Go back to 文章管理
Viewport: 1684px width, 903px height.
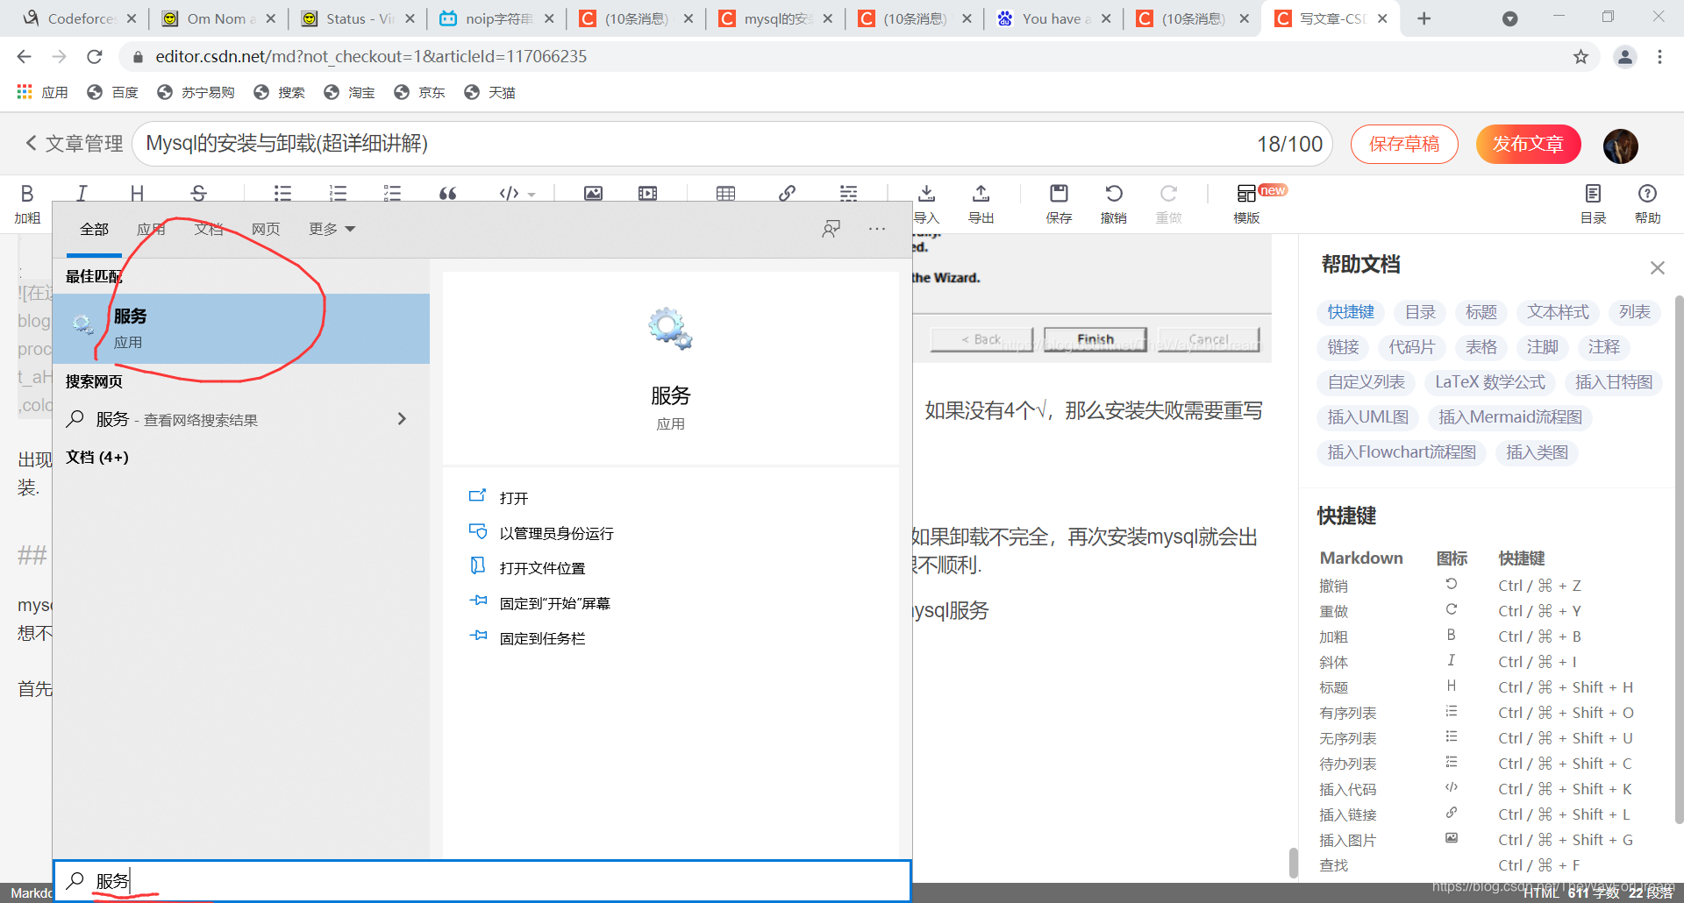[x=74, y=144]
